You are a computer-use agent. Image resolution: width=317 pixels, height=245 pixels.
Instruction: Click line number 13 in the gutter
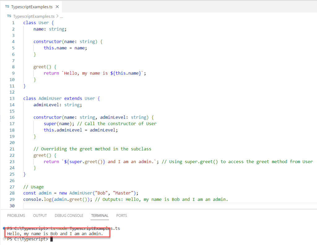pos(12,99)
